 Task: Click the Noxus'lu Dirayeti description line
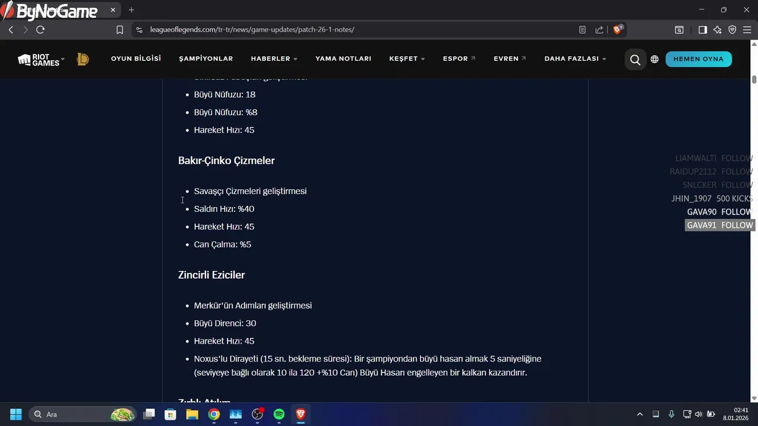coord(368,366)
